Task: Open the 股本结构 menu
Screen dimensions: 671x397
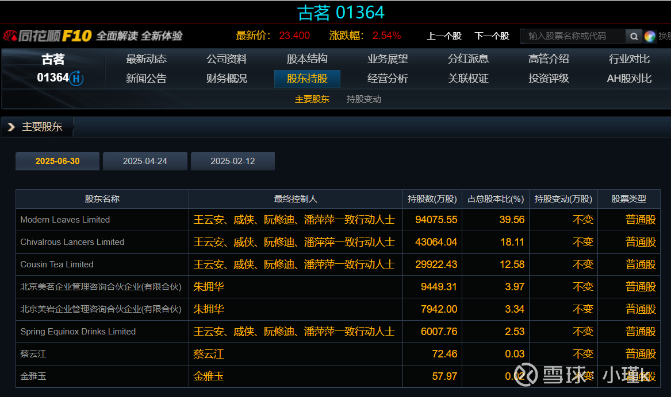Action: (x=307, y=59)
